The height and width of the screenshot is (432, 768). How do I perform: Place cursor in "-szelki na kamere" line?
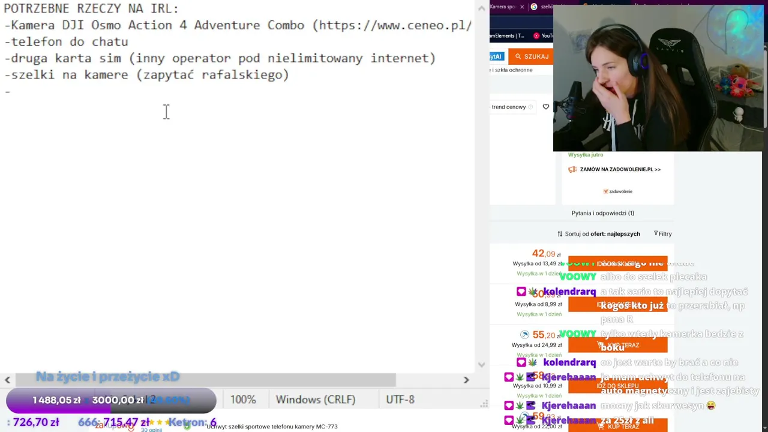tap(146, 74)
